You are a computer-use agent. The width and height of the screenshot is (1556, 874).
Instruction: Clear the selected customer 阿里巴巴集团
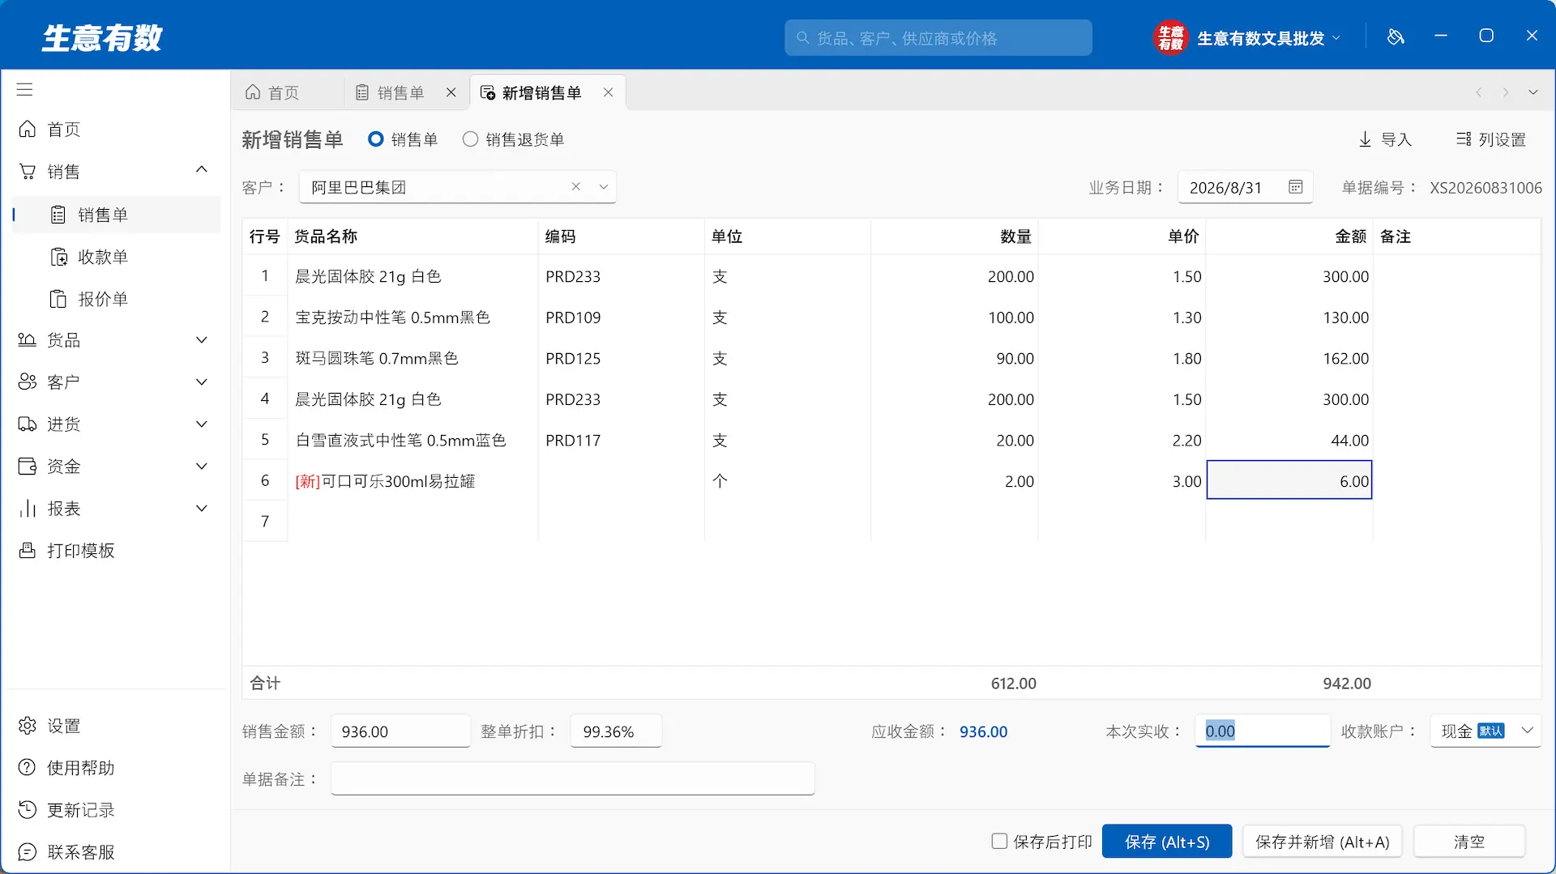click(x=576, y=187)
